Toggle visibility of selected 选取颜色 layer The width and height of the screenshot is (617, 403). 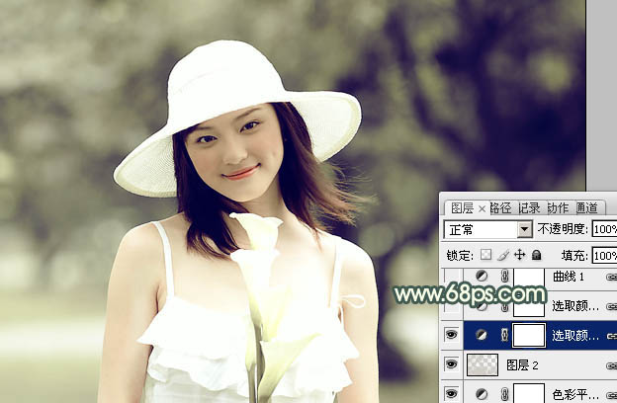click(x=452, y=335)
